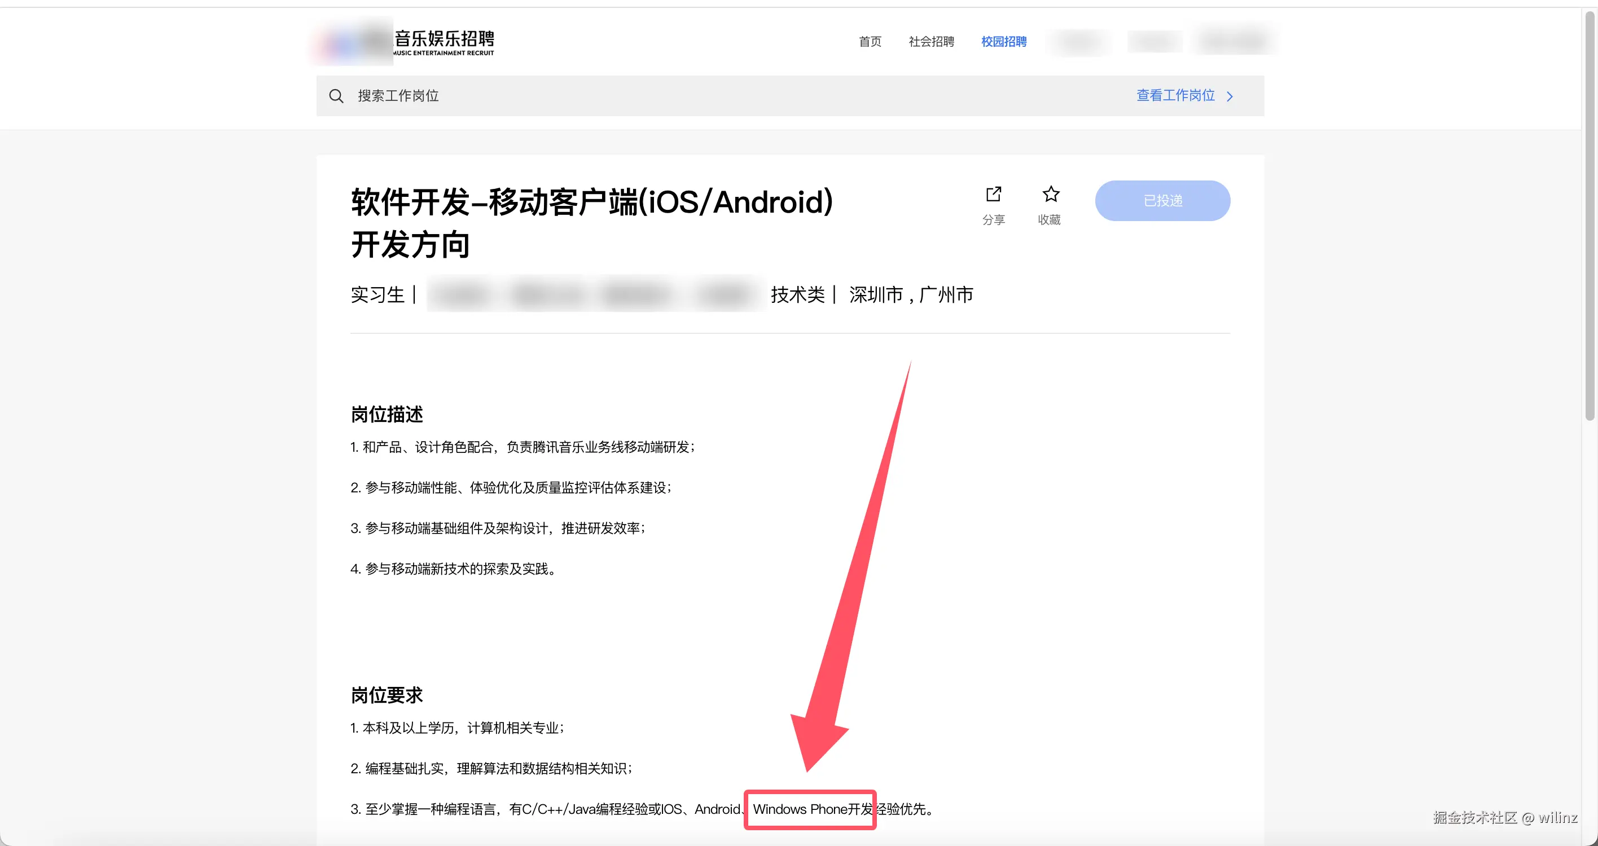This screenshot has width=1598, height=846.
Task: Click the 深圳市,广州市 location text
Action: pos(911,294)
